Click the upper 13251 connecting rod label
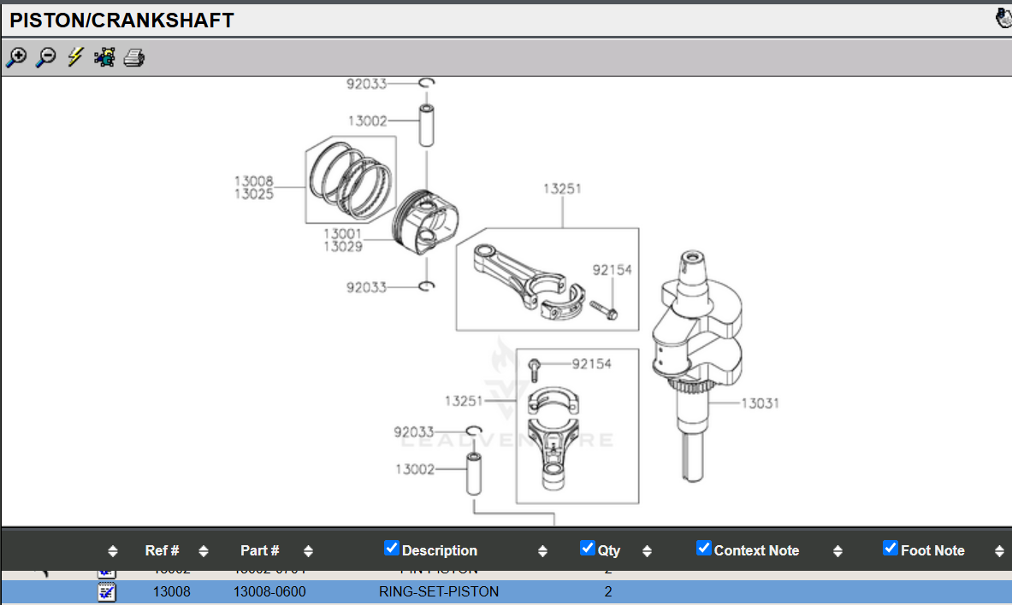Image resolution: width=1012 pixels, height=605 pixels. pyautogui.click(x=562, y=189)
